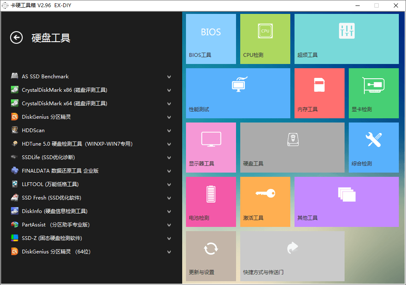The image size is (406, 285).
Task: Open the 其他工具 other tools tile
Action: tap(346, 202)
